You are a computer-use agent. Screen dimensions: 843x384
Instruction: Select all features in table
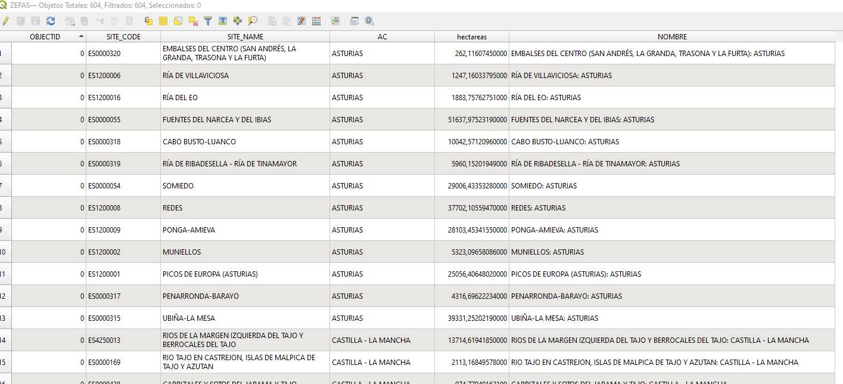point(163,21)
